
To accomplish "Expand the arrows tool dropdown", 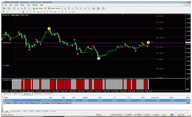I will pyautogui.click(x=40, y=12).
